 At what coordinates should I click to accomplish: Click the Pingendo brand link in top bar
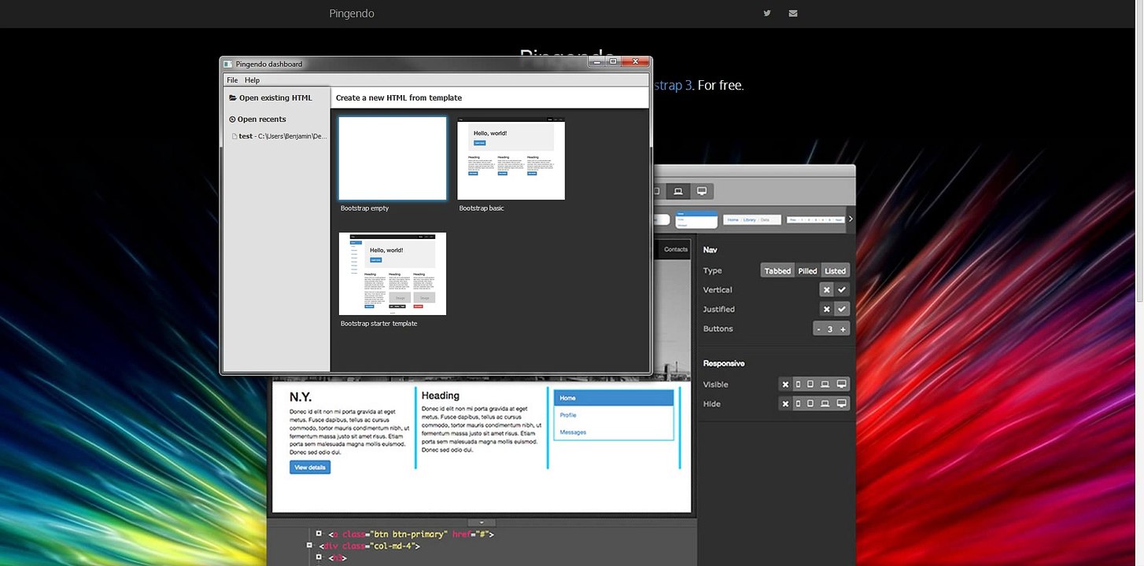point(352,13)
